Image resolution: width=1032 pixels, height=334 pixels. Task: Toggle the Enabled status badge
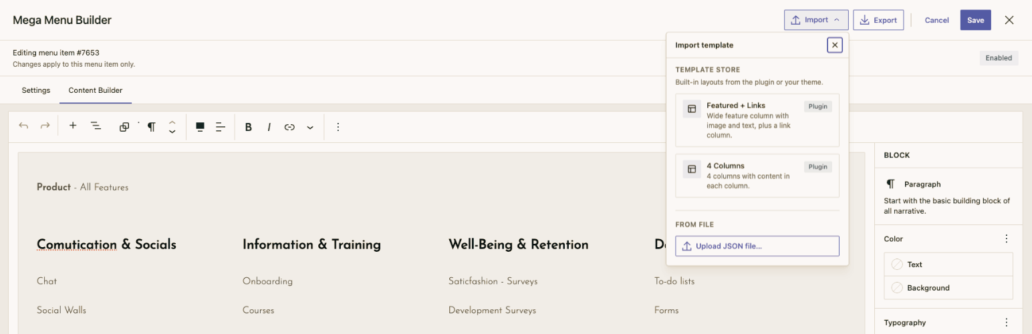[999, 58]
